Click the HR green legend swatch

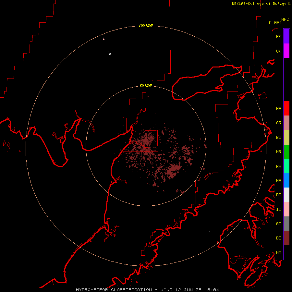click(286, 152)
